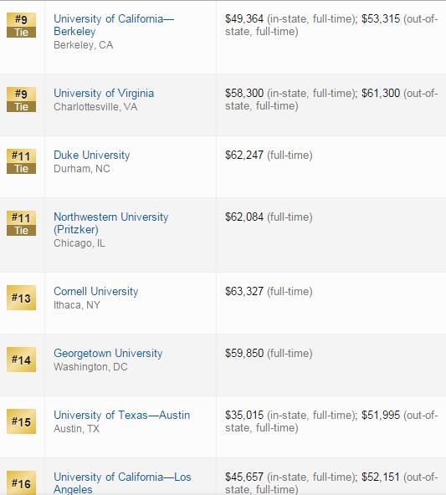Open the University of Virginia link
The height and width of the screenshot is (495, 446).
104,93
